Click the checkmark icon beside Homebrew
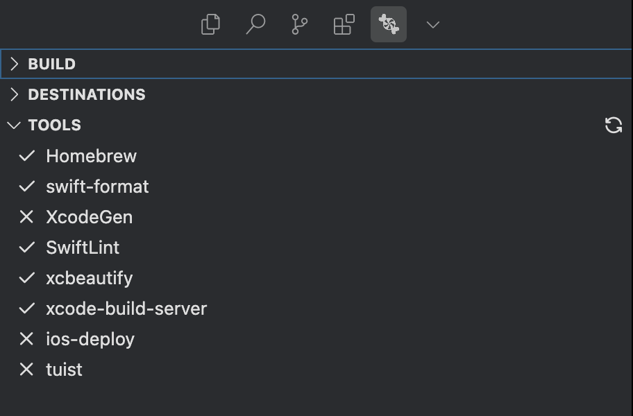 click(26, 156)
